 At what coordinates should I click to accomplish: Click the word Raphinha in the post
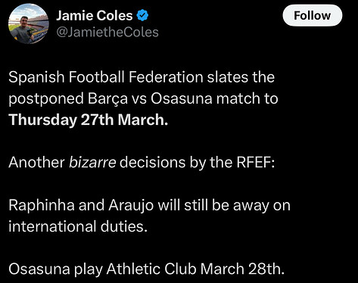click(x=42, y=205)
